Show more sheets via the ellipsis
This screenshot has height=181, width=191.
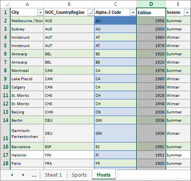[34, 175]
